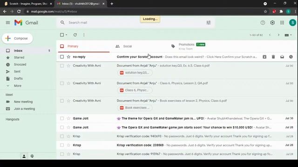Click the search magnifier icon
The height and width of the screenshot is (167, 298).
pos(62,23)
